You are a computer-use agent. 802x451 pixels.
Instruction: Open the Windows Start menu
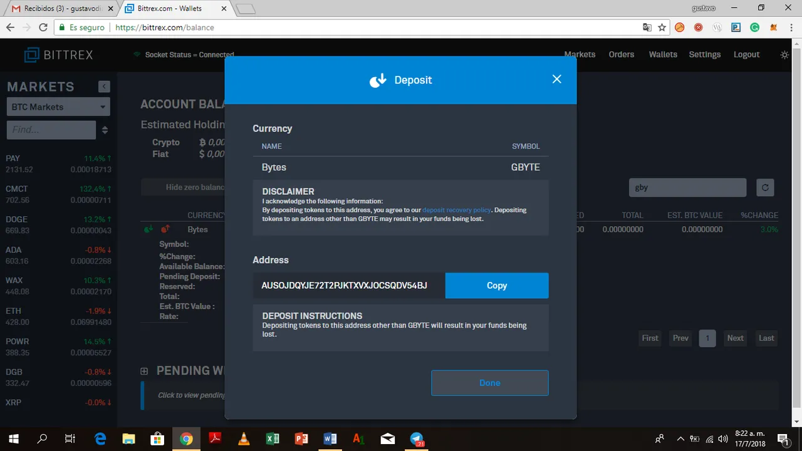[13, 439]
